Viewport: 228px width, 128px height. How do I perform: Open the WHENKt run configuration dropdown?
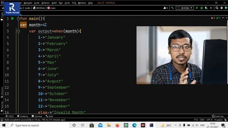coord(185,8)
